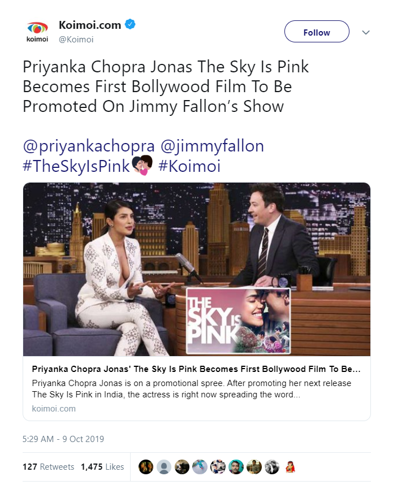Image resolution: width=393 pixels, height=485 pixels.
Task: Click the kissing couple emoji after #TheSkyIsPink
Action: point(142,166)
